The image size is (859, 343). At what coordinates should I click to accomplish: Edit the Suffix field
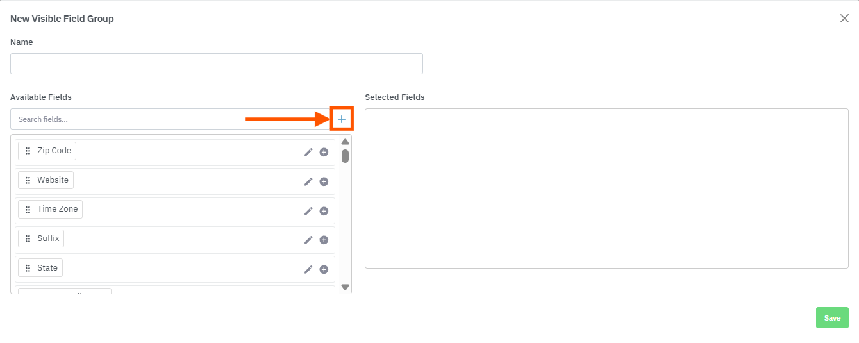308,240
